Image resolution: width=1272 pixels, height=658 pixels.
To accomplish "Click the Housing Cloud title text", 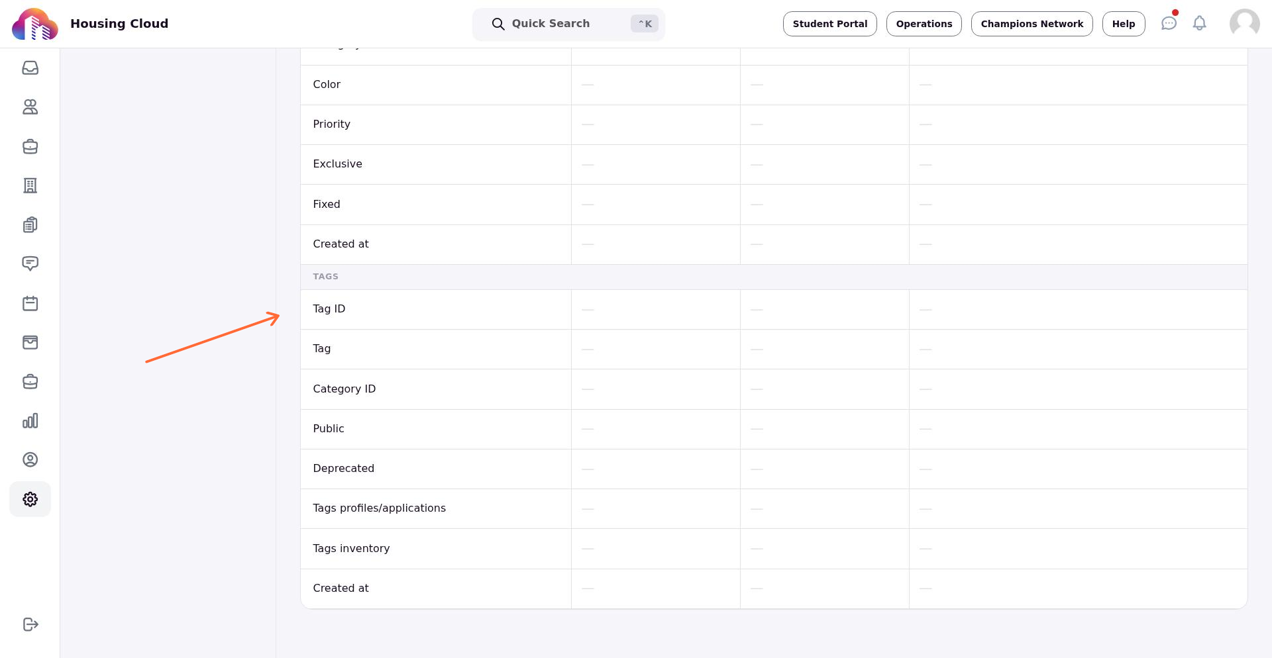I will point(119,24).
